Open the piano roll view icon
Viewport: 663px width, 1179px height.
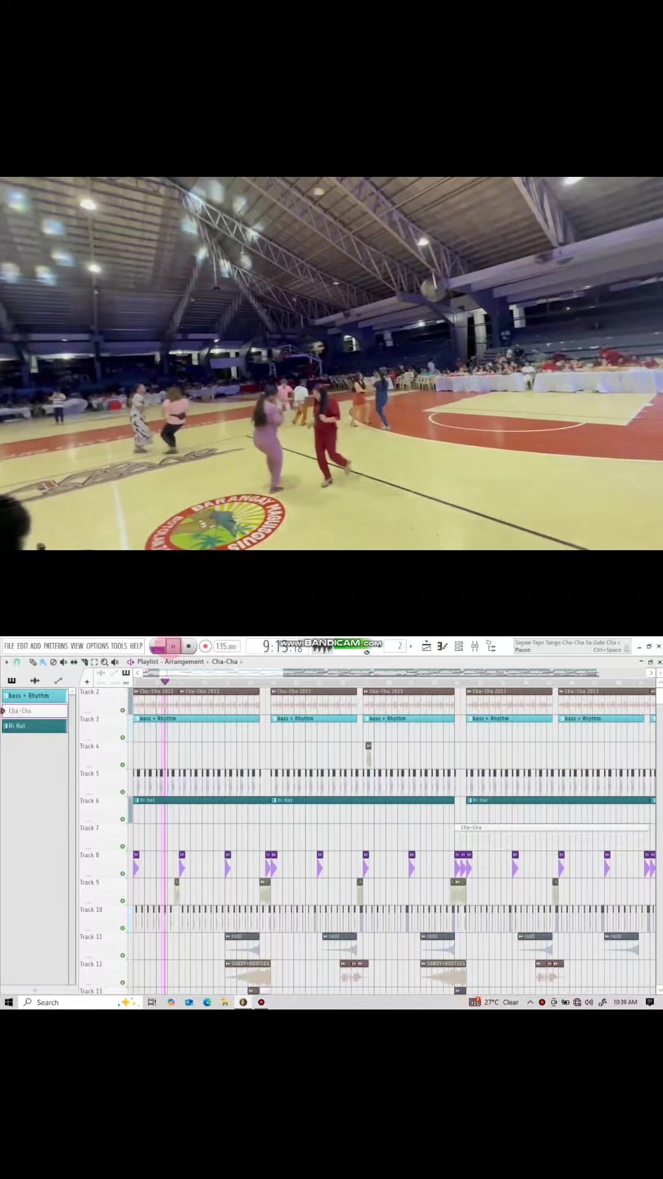442,646
